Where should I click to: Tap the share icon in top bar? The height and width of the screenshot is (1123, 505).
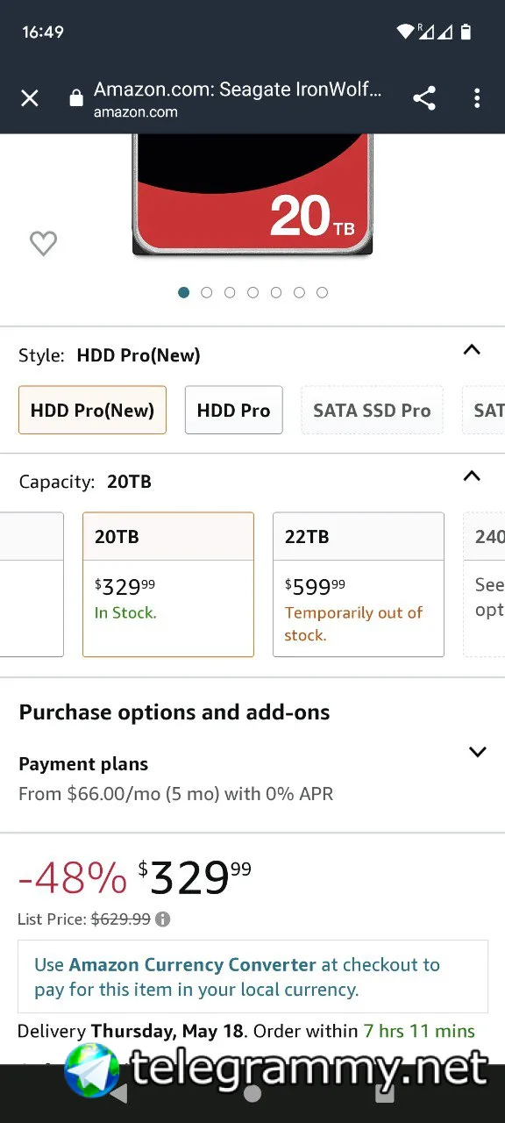424,98
